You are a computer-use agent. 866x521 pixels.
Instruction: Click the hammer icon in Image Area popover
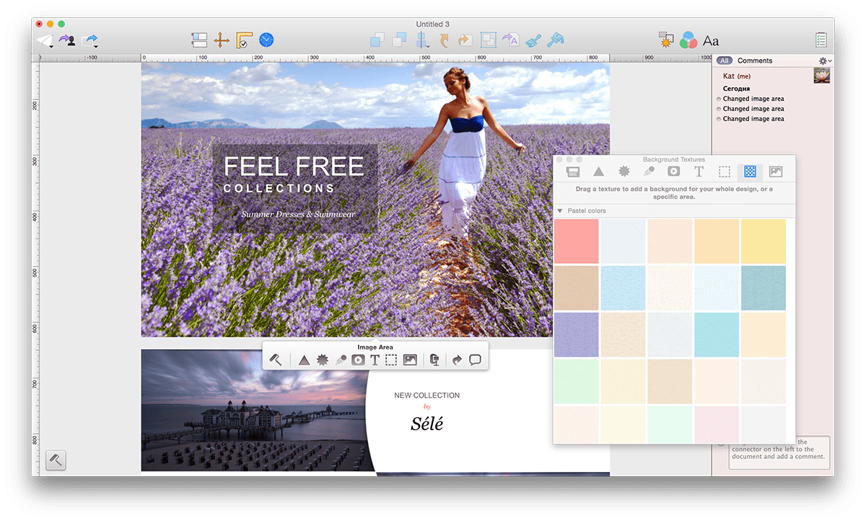(x=276, y=360)
